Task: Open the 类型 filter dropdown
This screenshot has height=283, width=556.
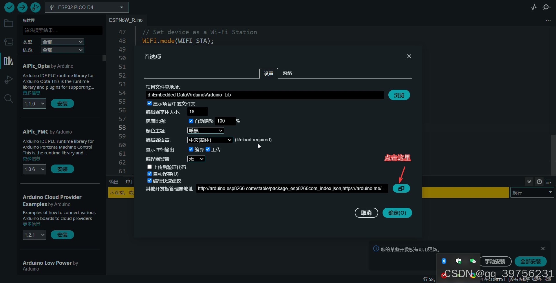Action: [63, 42]
